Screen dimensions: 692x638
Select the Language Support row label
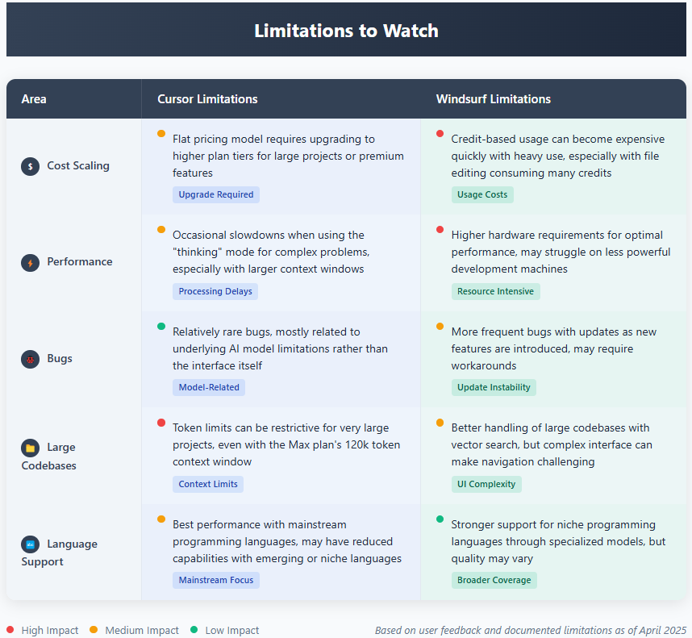[59, 553]
